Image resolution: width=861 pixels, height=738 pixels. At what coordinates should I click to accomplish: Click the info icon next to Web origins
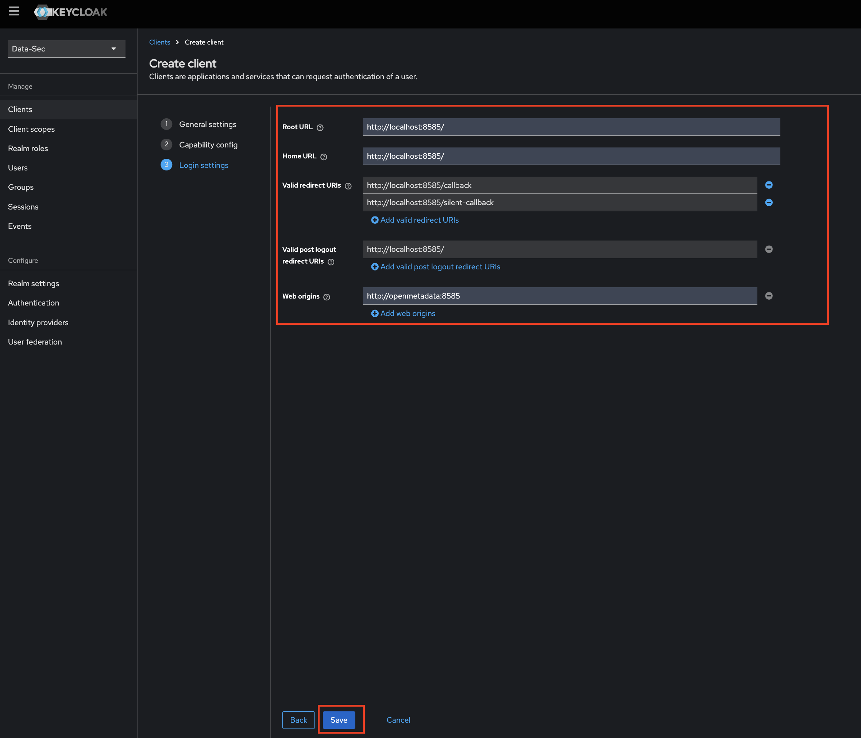(x=327, y=296)
